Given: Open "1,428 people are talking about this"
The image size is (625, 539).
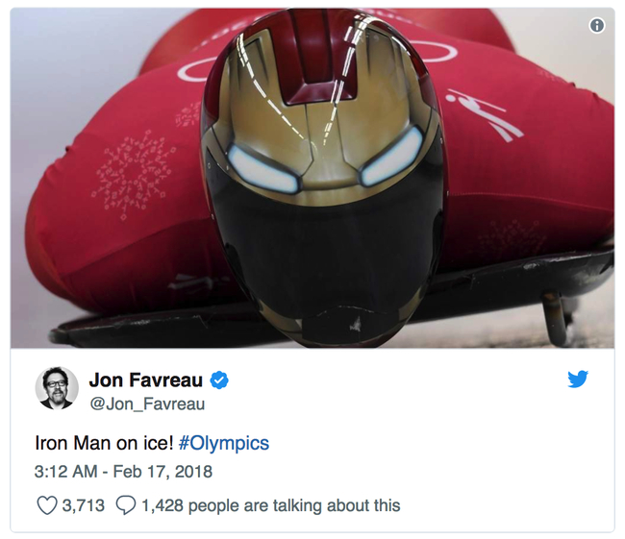Looking at the screenshot, I should click(x=270, y=505).
